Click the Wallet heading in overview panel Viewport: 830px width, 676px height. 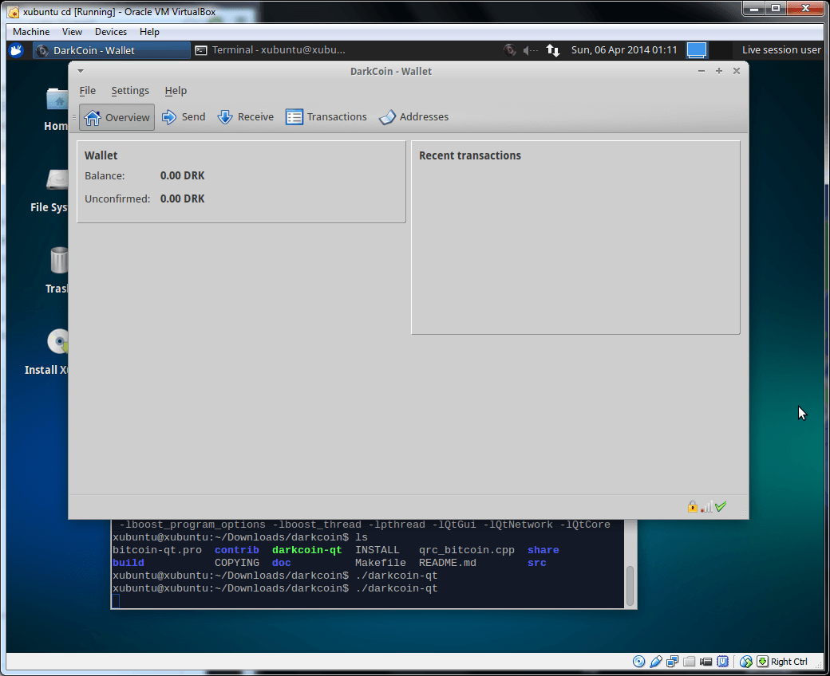pos(101,155)
